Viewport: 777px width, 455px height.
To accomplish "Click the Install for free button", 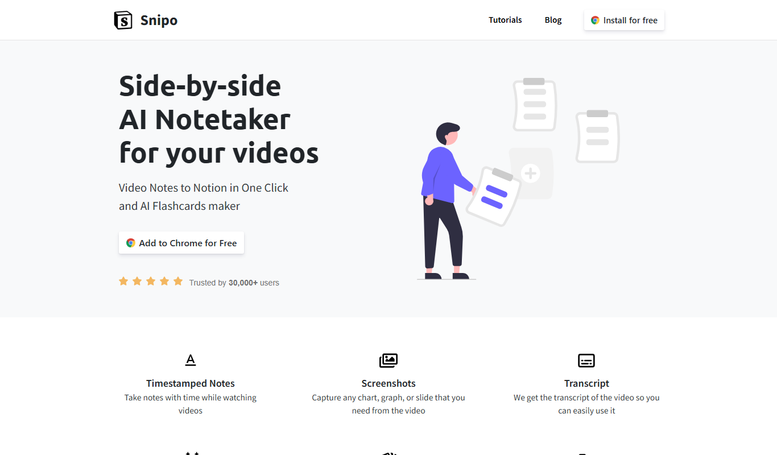I will [624, 20].
